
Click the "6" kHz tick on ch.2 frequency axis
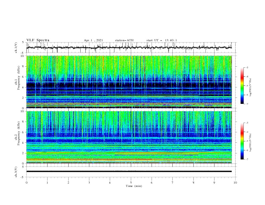tap(23, 132)
